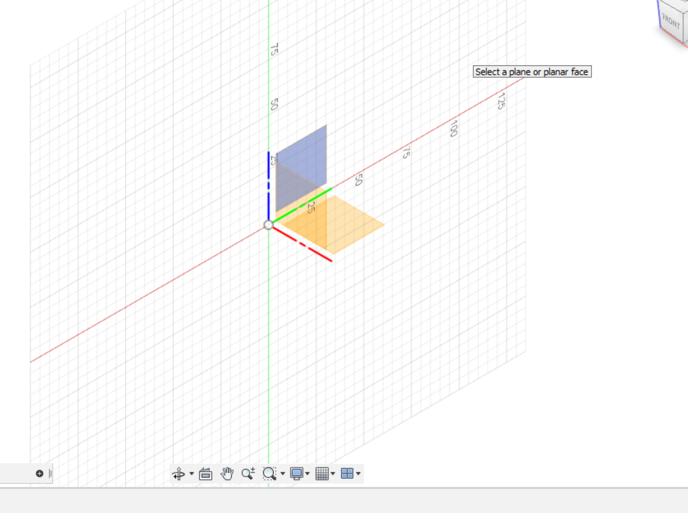Image resolution: width=688 pixels, height=513 pixels.
Task: Expand the Zoom Window dropdown arrow
Action: pos(282,473)
